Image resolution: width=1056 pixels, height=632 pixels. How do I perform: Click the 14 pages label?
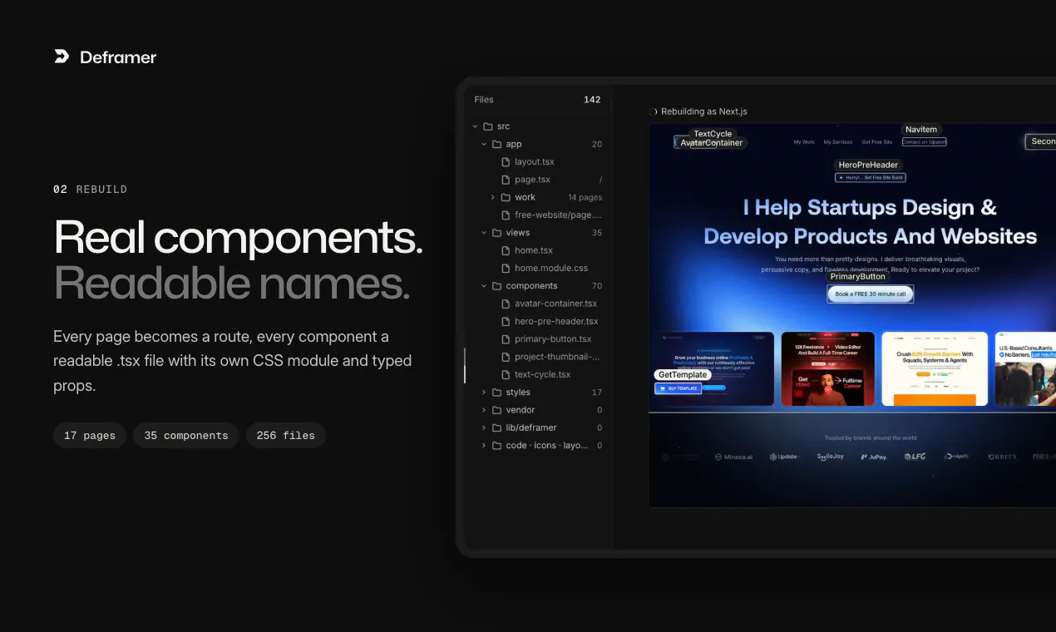[x=585, y=197]
